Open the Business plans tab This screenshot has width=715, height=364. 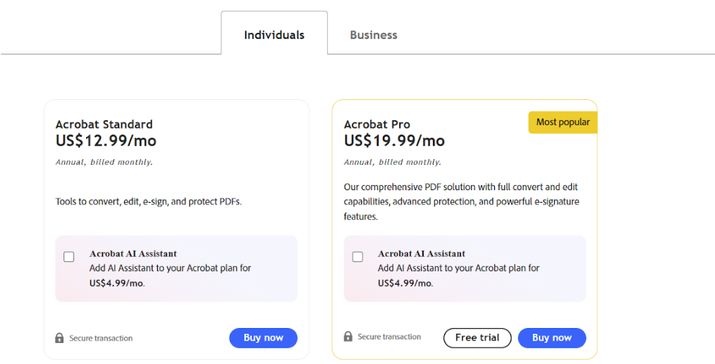pyautogui.click(x=373, y=34)
